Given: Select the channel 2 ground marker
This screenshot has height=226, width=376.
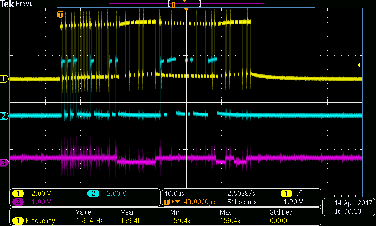Looking at the screenshot, I should [4, 116].
